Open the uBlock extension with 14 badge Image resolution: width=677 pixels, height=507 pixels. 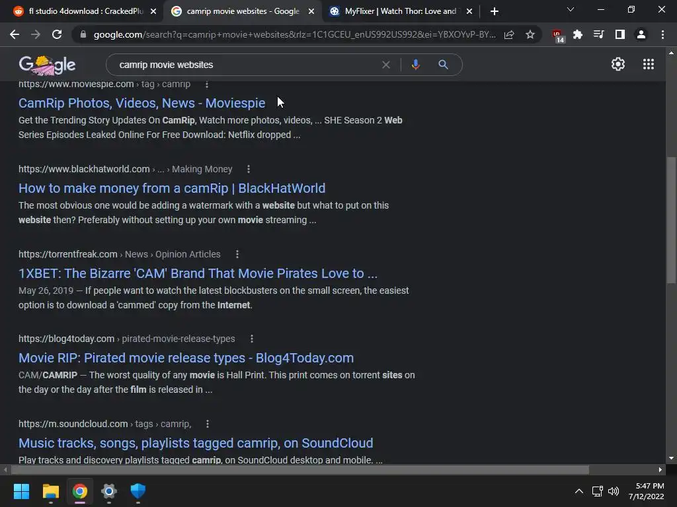click(x=557, y=36)
